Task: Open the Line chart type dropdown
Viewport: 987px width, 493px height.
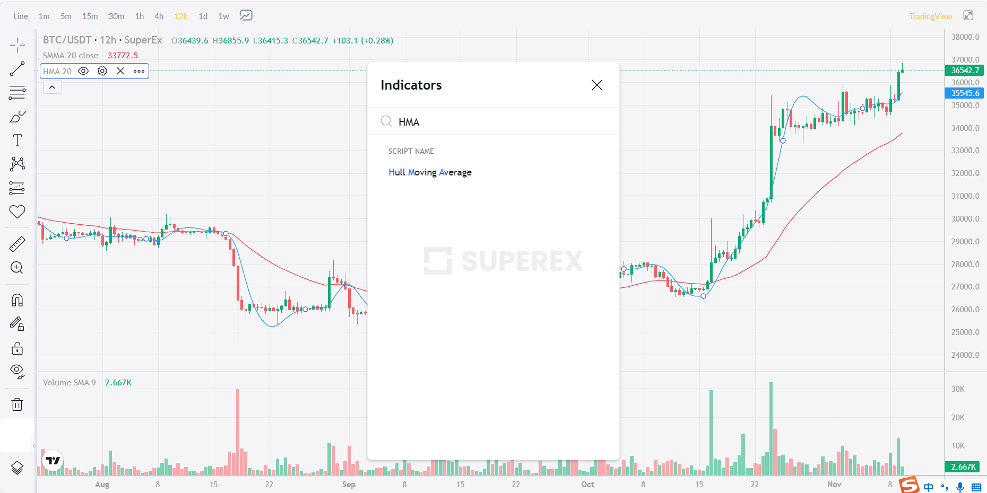Action: pyautogui.click(x=20, y=16)
